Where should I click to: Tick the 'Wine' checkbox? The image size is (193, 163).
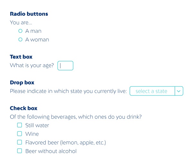[x=20, y=134]
